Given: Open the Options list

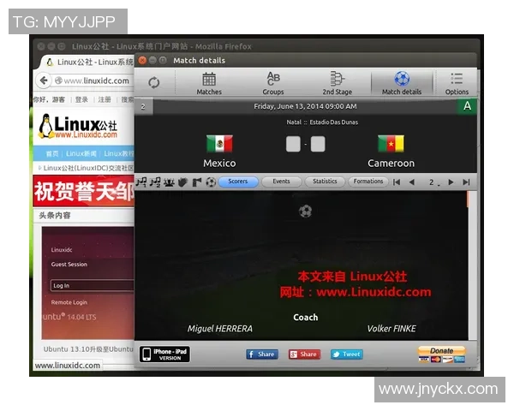Looking at the screenshot, I should coord(457,84).
